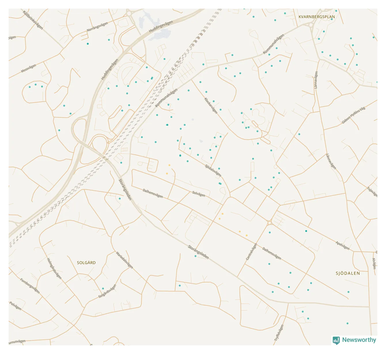
Task: Select the SOLGÅRD district label
Action: pos(86,263)
